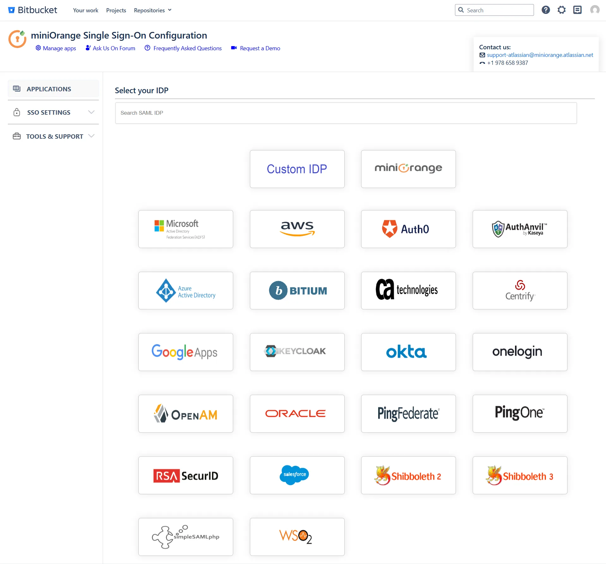This screenshot has width=606, height=564.
Task: Choose Google Apps as your IDP
Action: pos(185,352)
